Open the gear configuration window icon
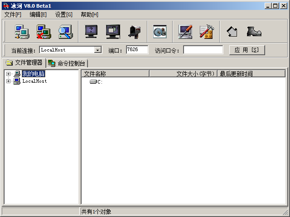290x217 pixels. pyautogui.click(x=160, y=32)
